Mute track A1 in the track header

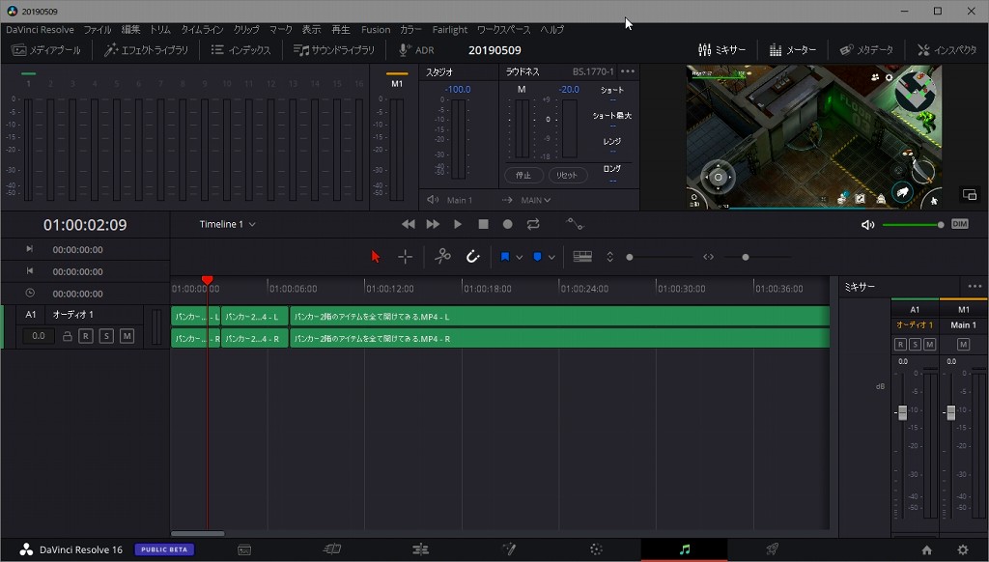point(127,336)
